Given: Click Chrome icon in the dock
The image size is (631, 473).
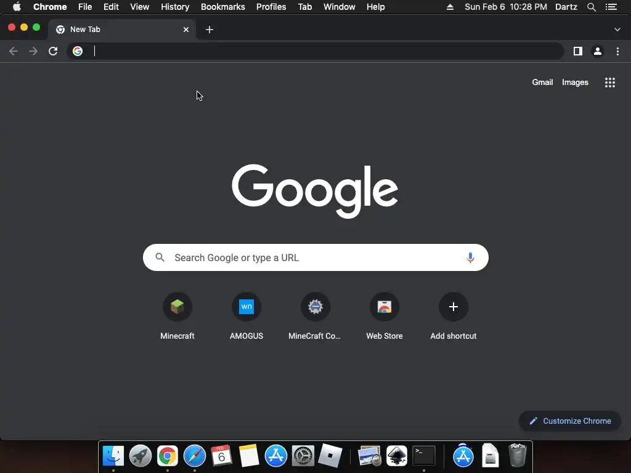Looking at the screenshot, I should click(x=168, y=456).
